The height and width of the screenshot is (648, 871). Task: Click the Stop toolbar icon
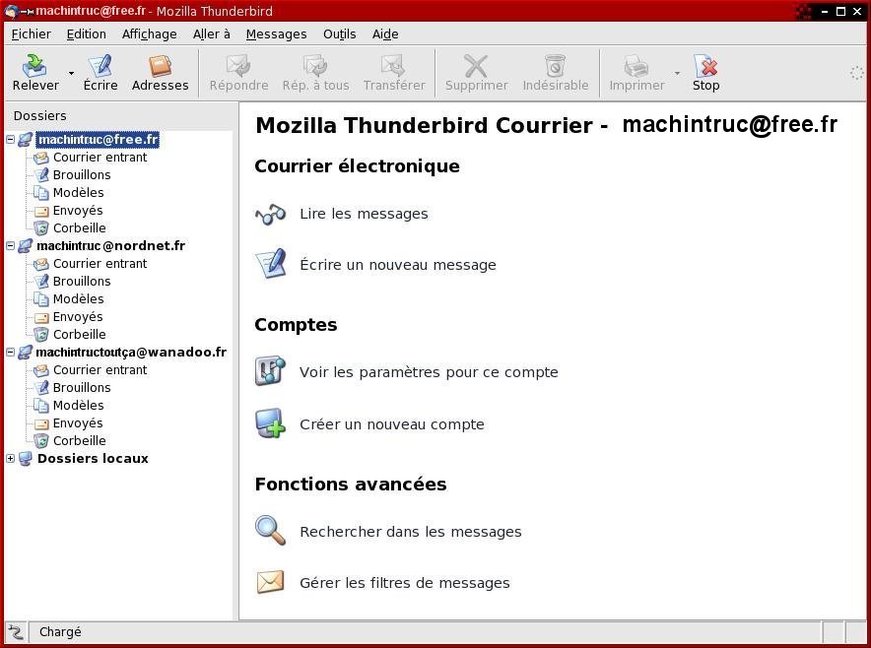pyautogui.click(x=705, y=66)
